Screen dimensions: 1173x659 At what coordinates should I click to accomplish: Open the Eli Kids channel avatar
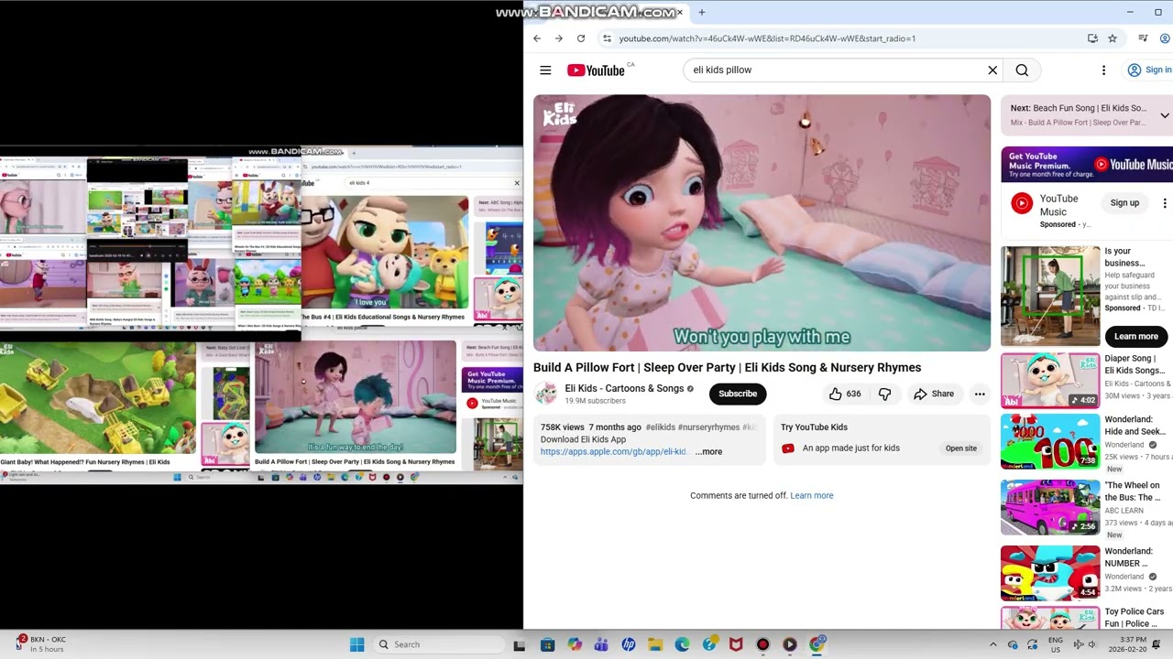tap(546, 394)
